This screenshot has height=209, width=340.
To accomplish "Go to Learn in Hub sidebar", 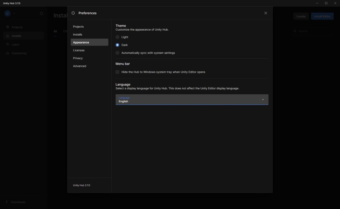I will pos(24,45).
